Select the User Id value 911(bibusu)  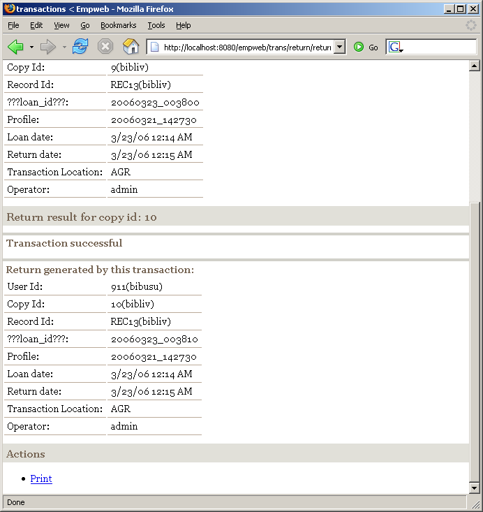(x=136, y=286)
